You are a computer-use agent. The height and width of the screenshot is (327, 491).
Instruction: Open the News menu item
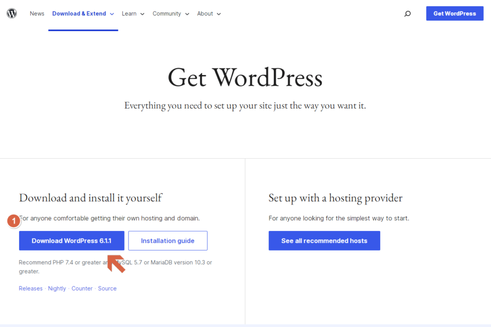[x=37, y=13]
